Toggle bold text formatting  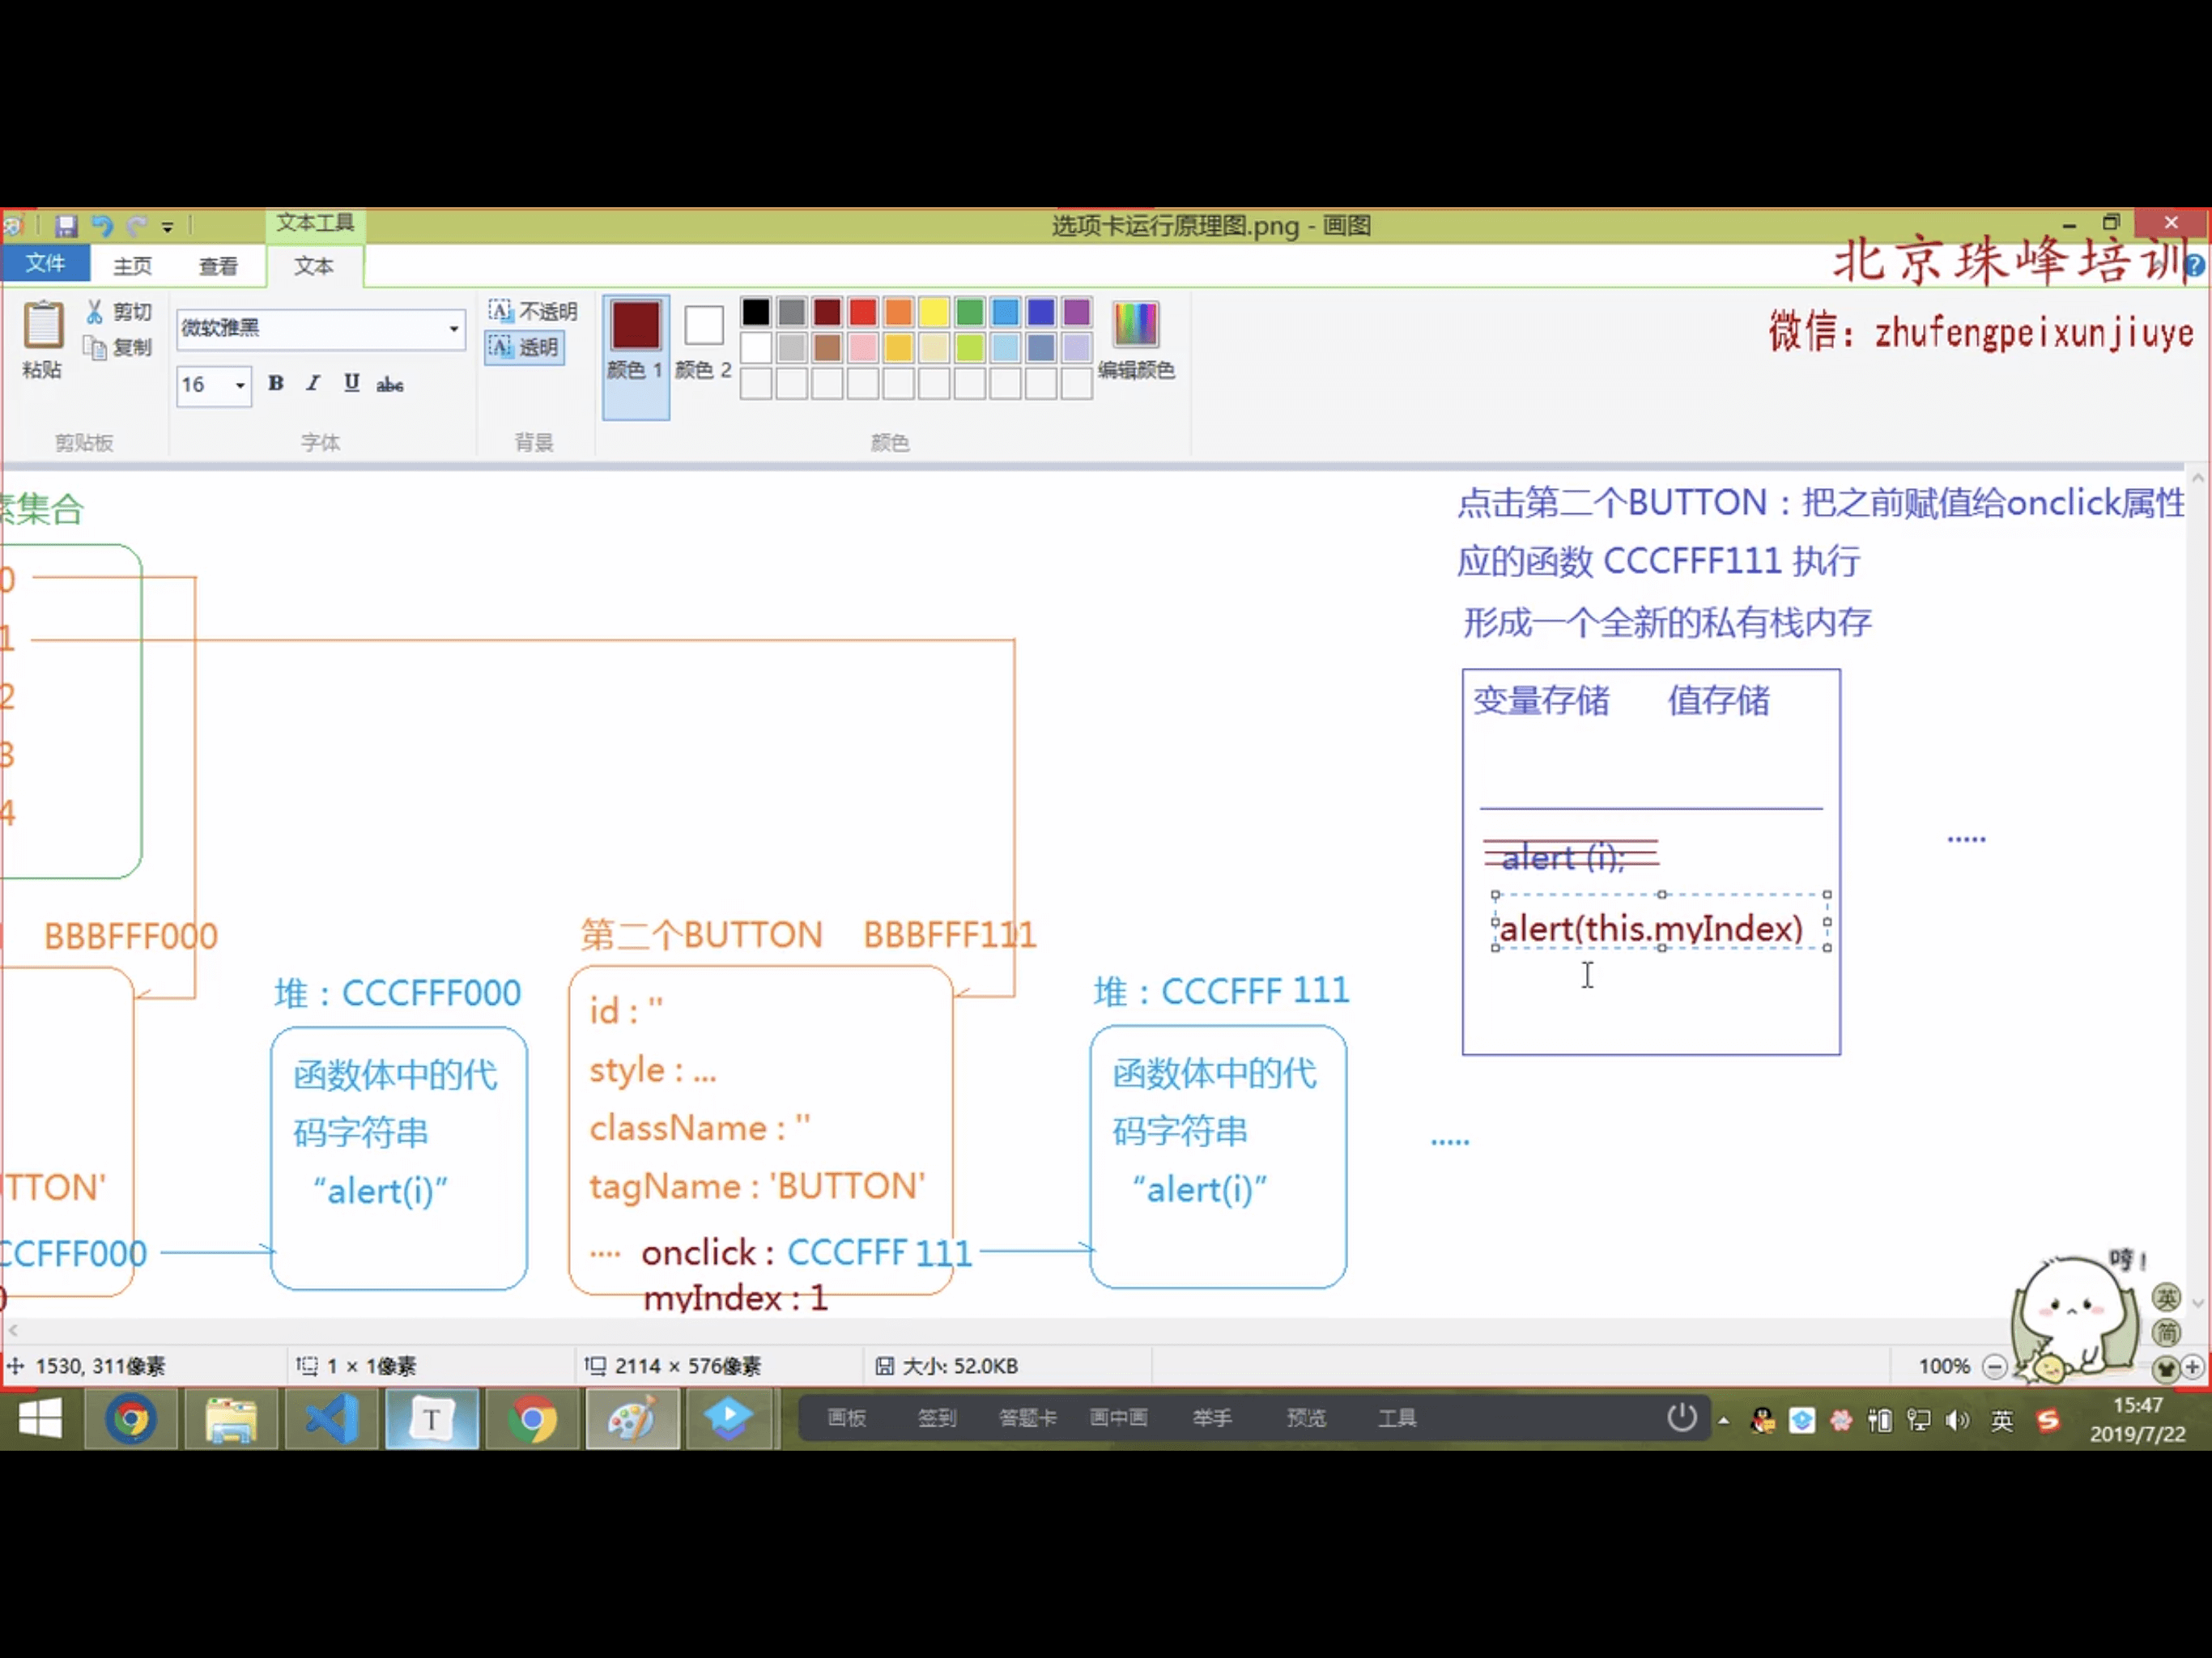276,384
